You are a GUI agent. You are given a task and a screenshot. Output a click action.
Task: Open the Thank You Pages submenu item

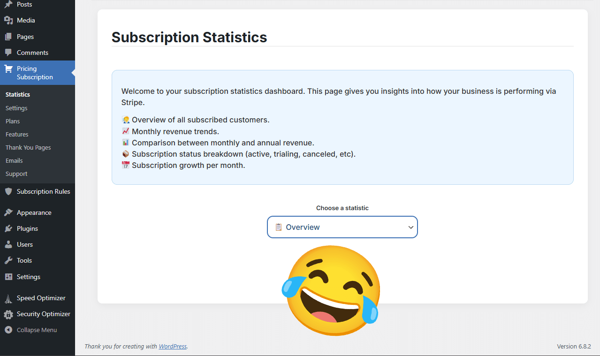pos(28,147)
